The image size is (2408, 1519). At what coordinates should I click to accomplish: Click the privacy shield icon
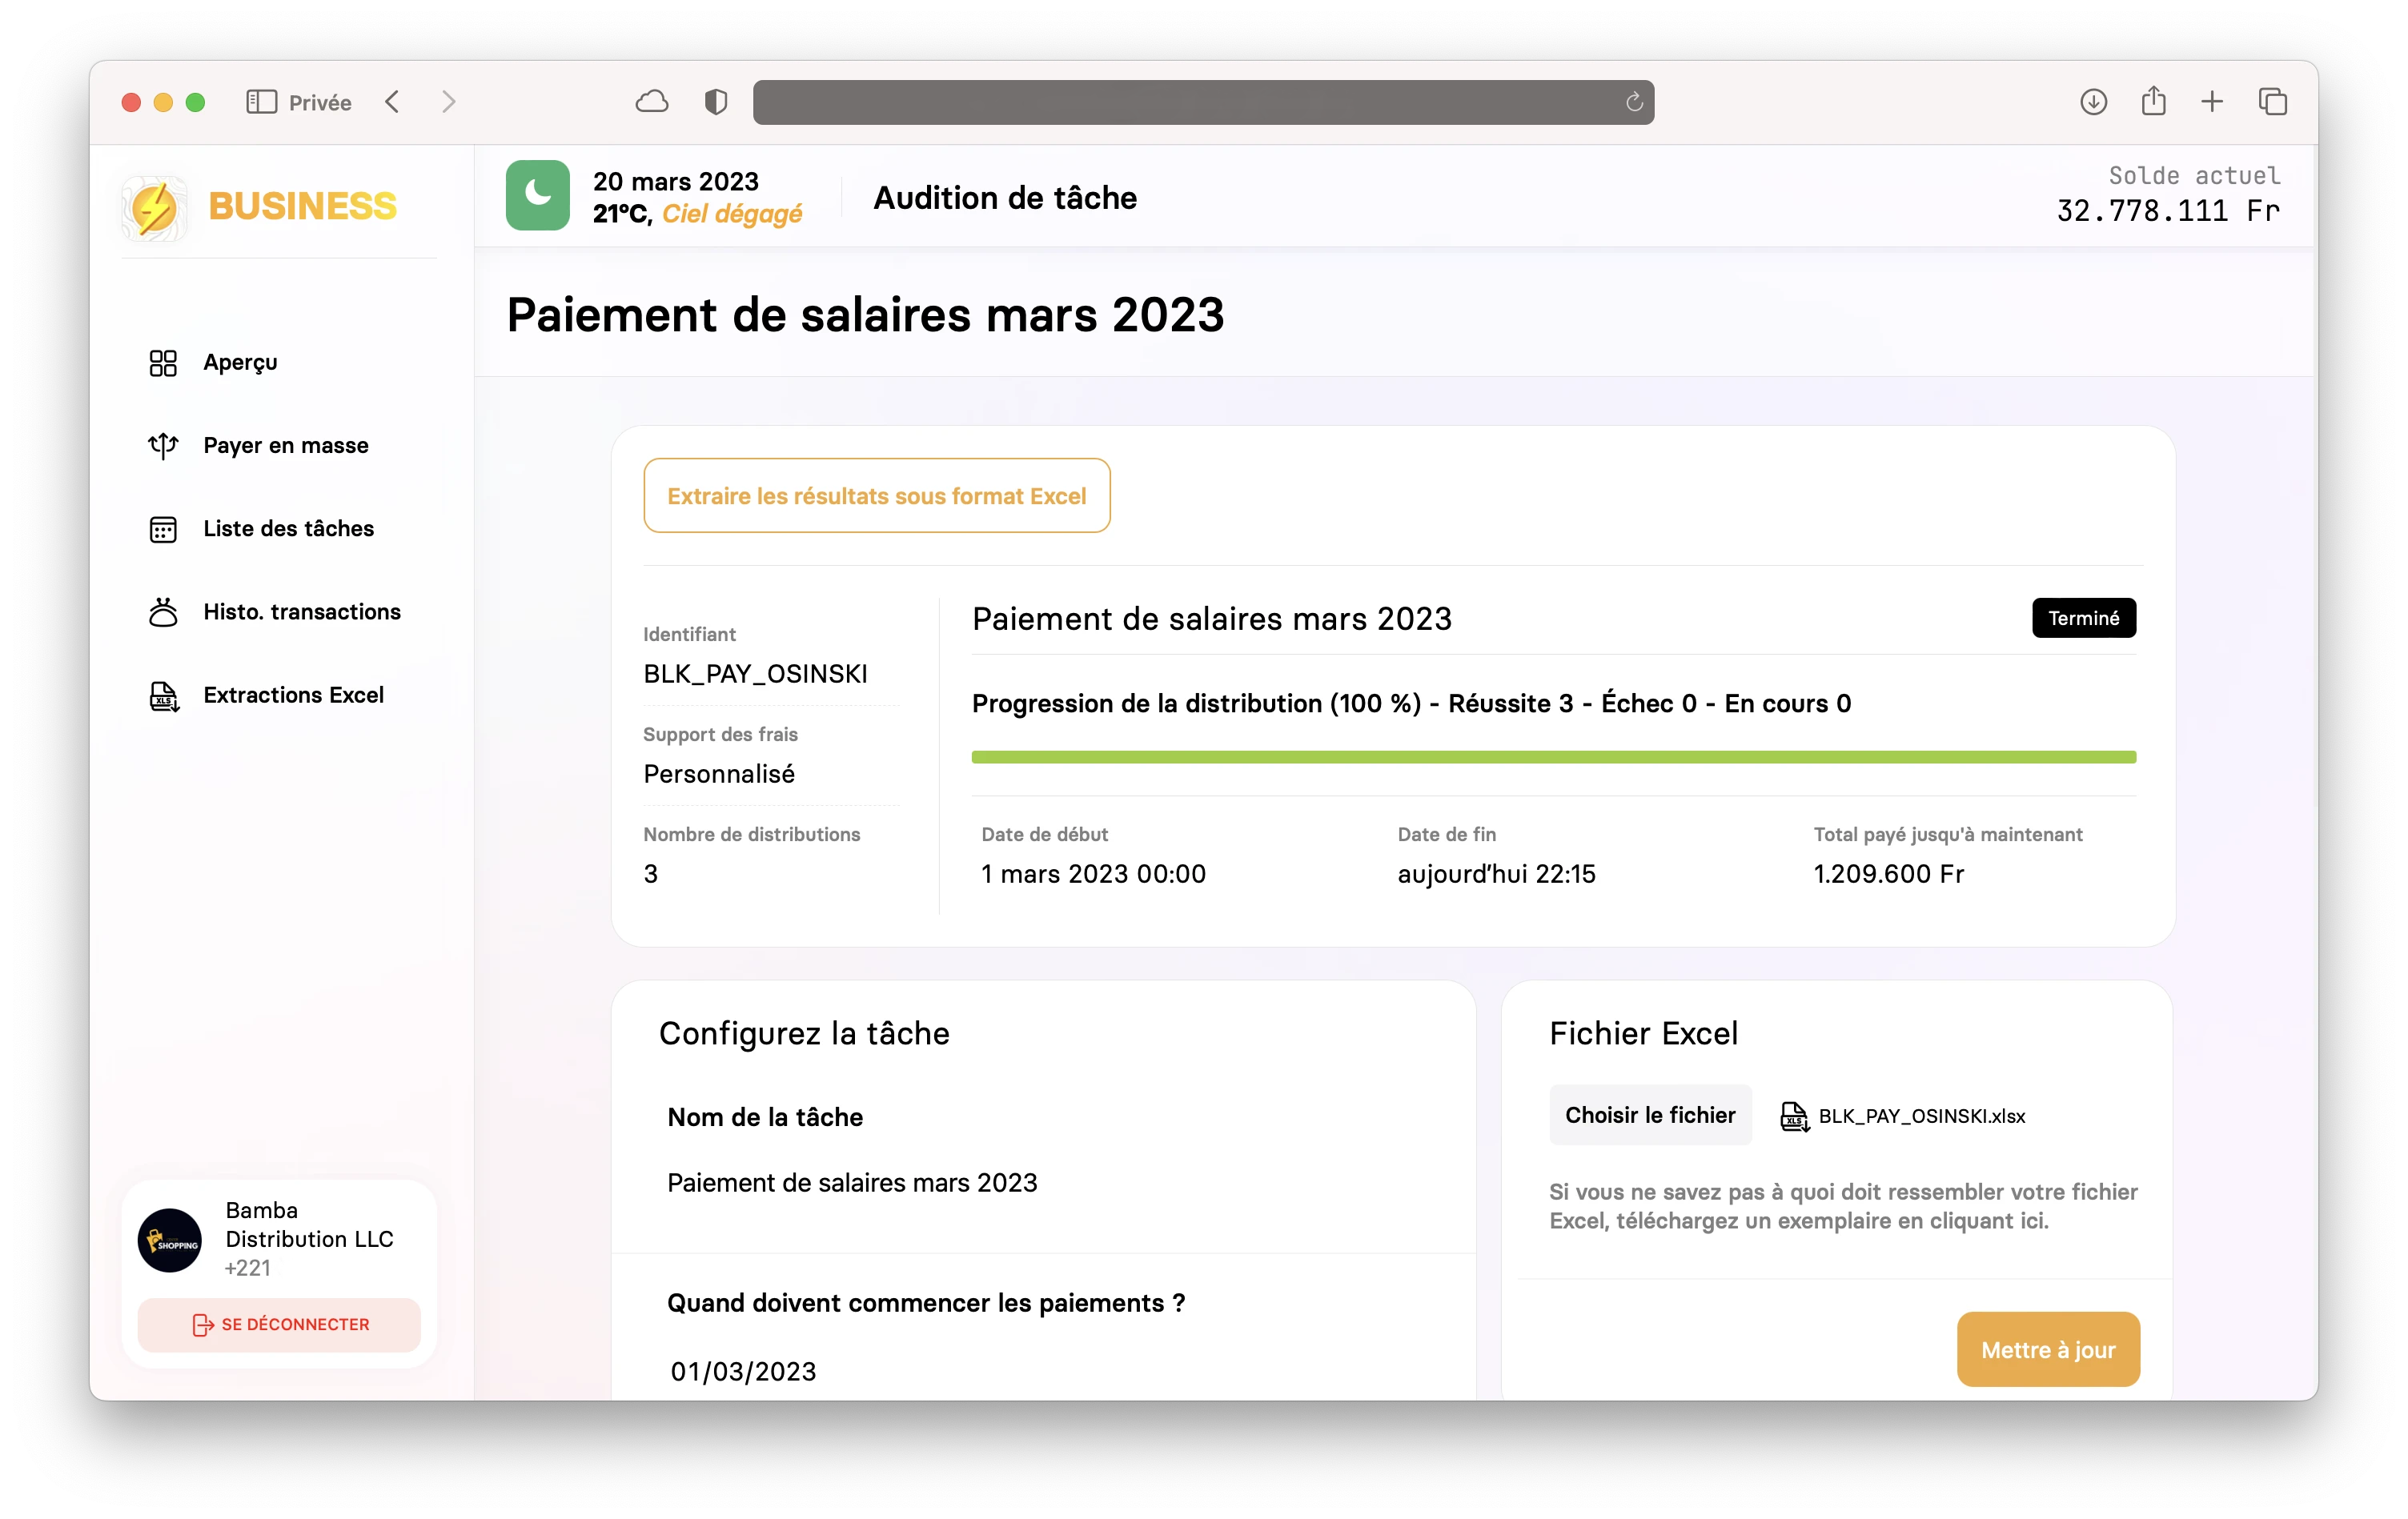[716, 101]
